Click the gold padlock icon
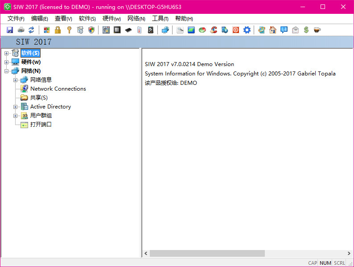Viewport: 354px width, 267px height. click(58, 30)
